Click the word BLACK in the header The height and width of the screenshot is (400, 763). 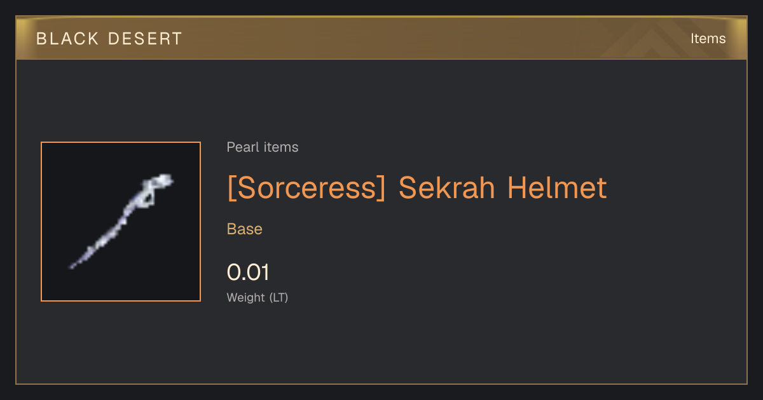(x=67, y=39)
